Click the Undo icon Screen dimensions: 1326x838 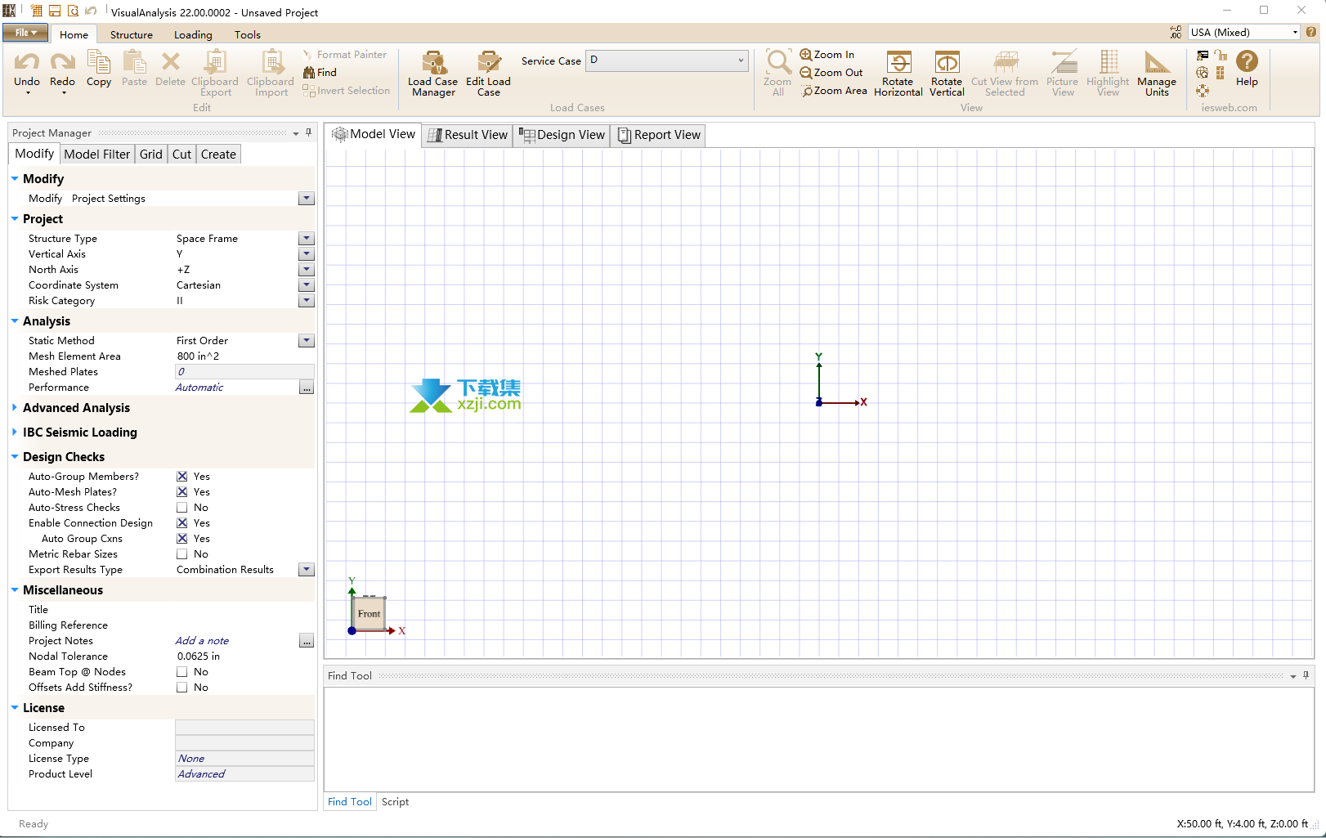coord(27,62)
